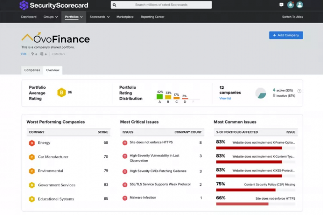Open the Car Manufacturer company row
This screenshot has height=215, width=323.
coord(69,157)
